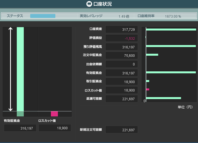Click the green 注文中証拠金 horizontal bar
This screenshot has width=198, height=143.
152,55
